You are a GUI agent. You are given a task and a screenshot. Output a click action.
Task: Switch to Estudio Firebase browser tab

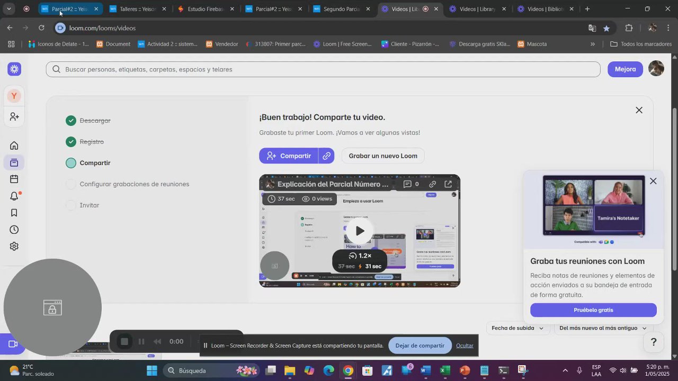pyautogui.click(x=206, y=9)
